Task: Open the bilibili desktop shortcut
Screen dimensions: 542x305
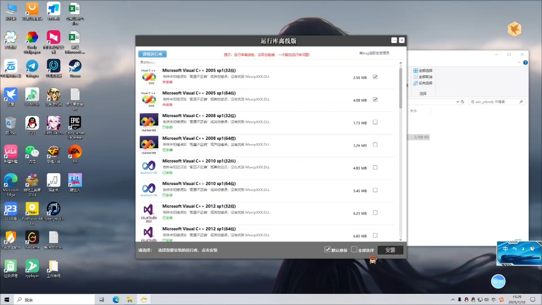Action: 11,154
